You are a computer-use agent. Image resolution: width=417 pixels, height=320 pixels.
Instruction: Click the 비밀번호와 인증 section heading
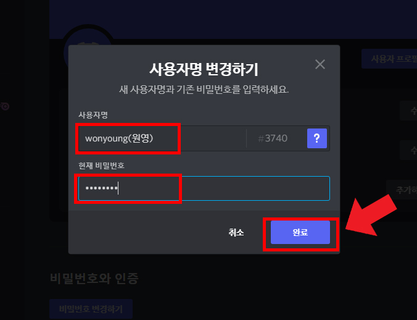pyautogui.click(x=94, y=279)
